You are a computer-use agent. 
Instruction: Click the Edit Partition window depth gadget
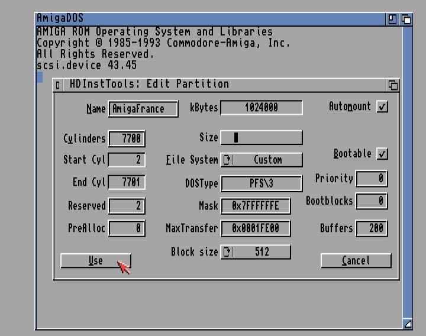[393, 85]
